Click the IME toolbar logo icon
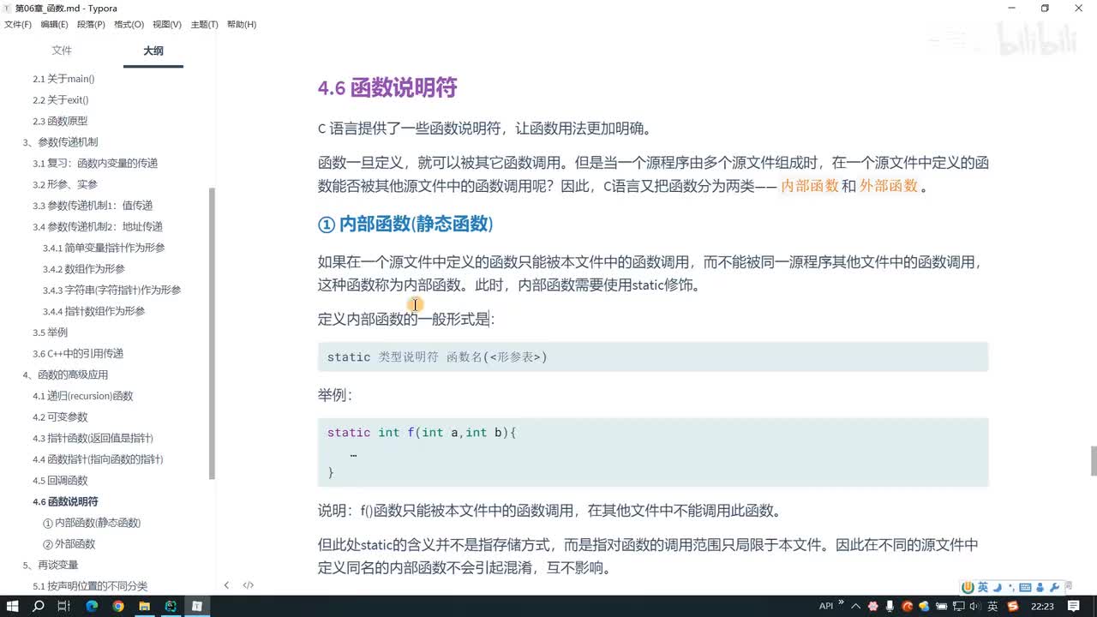This screenshot has width=1097, height=617. [968, 587]
